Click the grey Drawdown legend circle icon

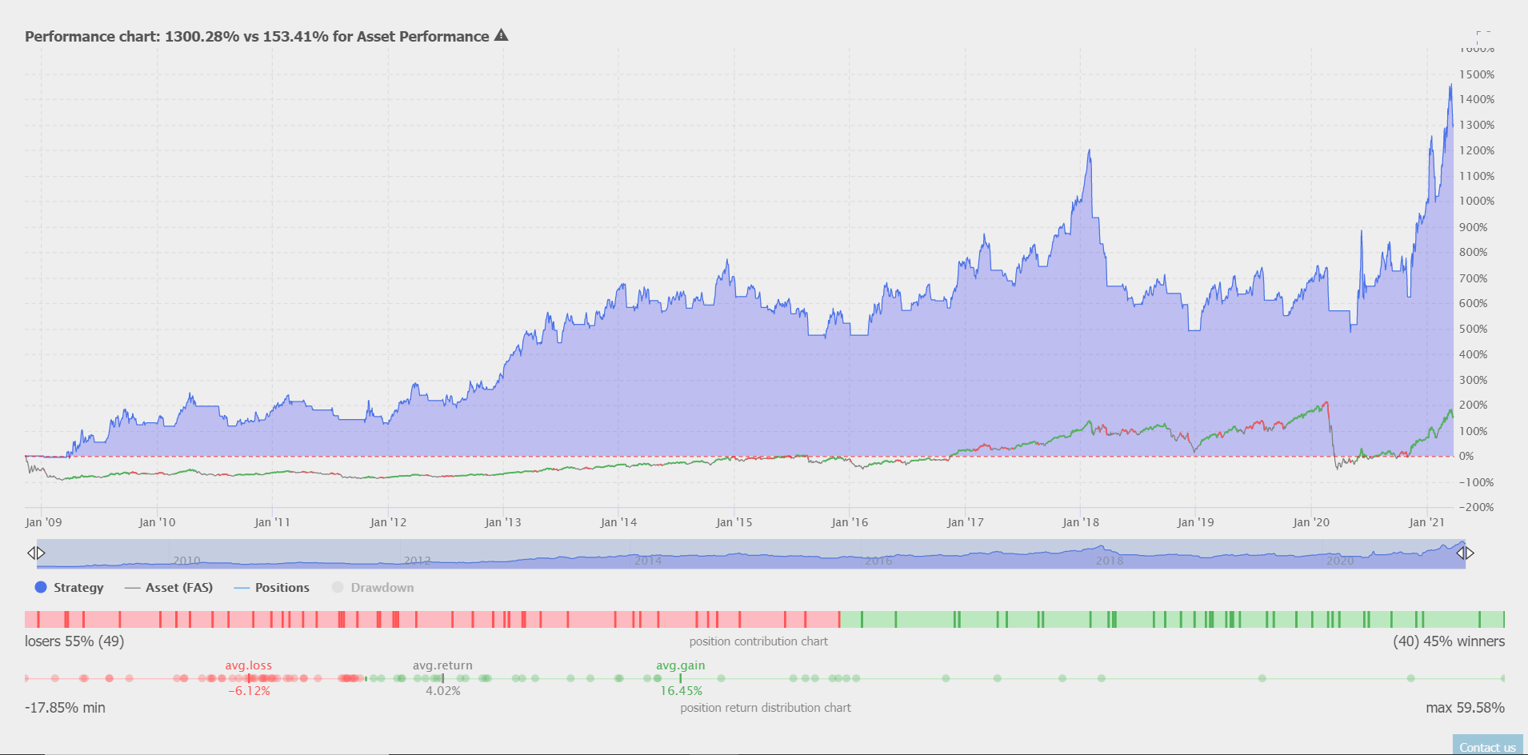pos(338,587)
